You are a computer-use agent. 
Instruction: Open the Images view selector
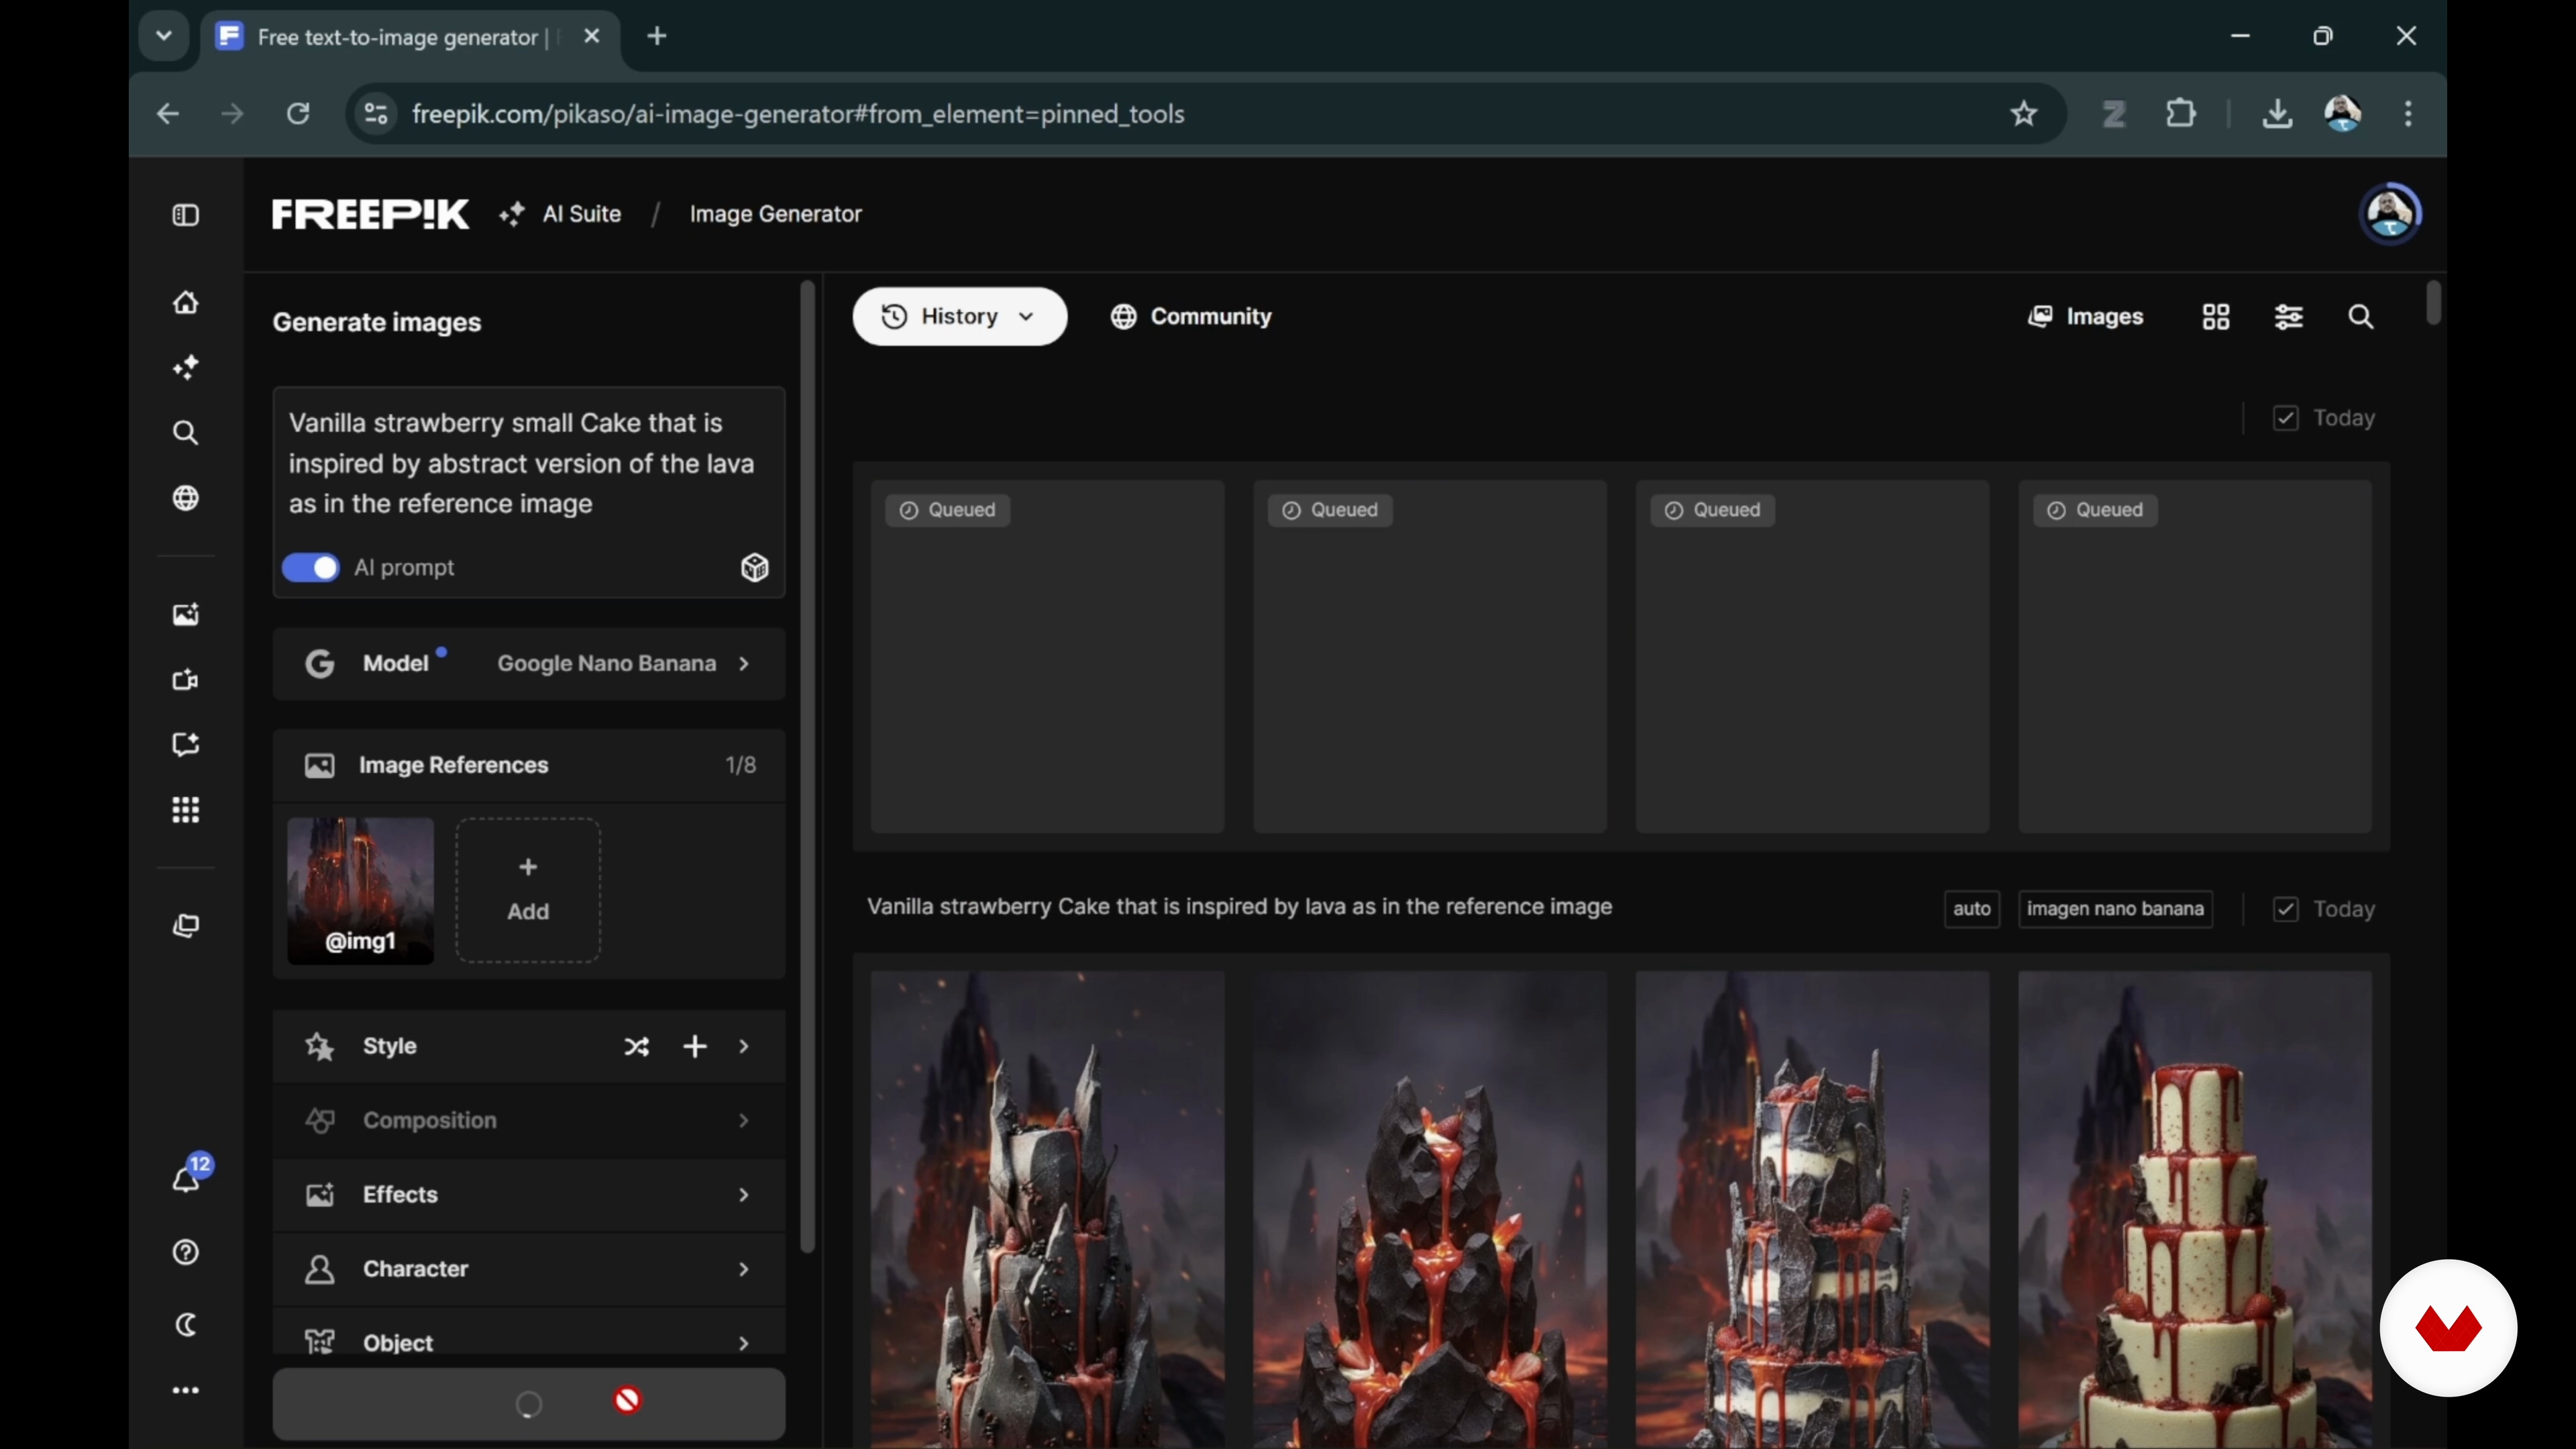[2085, 317]
